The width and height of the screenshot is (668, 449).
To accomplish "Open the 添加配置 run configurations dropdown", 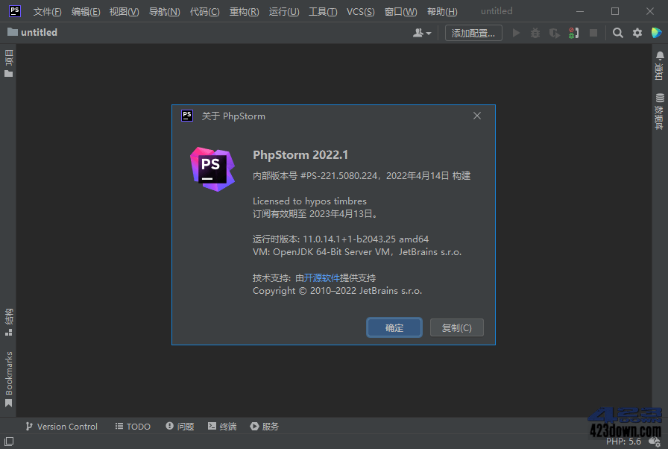I will tap(473, 33).
